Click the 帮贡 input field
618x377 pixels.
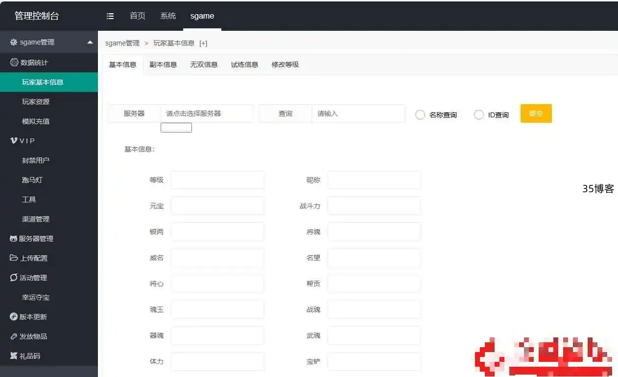[374, 284]
